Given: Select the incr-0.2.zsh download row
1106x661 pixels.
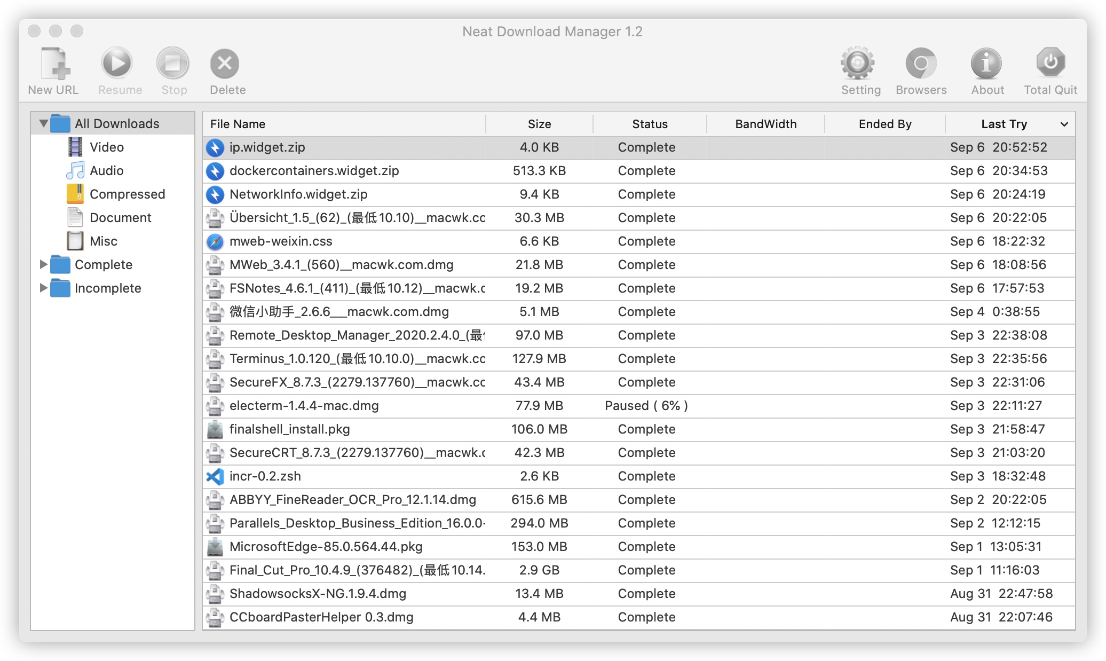Looking at the screenshot, I should [265, 476].
